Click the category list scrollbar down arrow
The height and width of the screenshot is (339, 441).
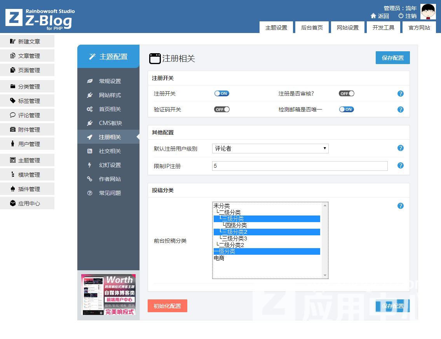pyautogui.click(x=325, y=275)
